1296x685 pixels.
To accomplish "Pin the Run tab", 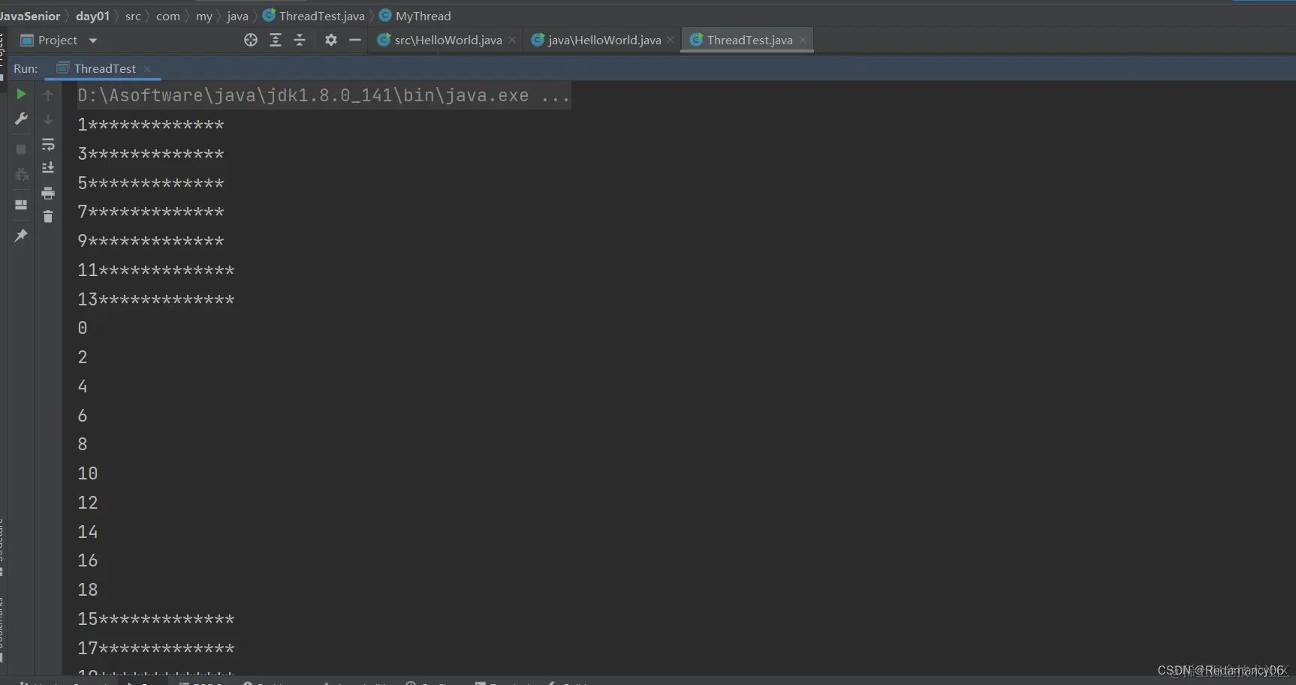I will [21, 236].
